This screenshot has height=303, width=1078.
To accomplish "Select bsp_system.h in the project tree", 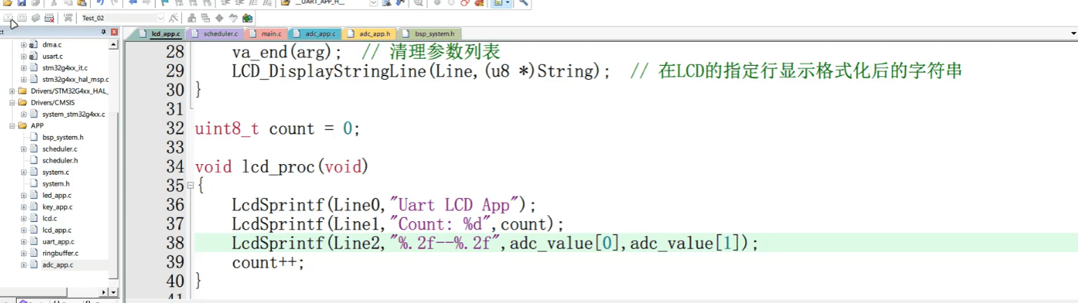I will pos(63,137).
